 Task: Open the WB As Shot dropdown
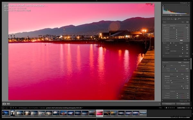183,65
